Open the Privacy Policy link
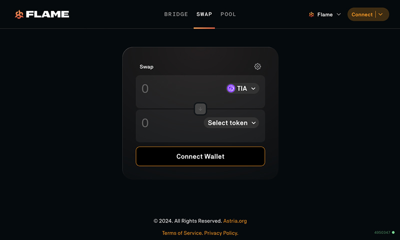400x240 pixels. point(221,233)
